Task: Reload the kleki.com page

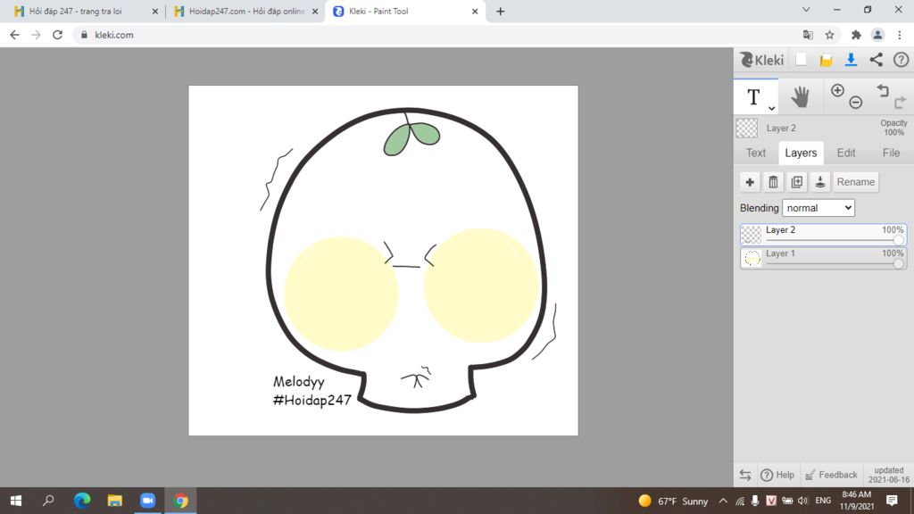Action: (x=57, y=35)
